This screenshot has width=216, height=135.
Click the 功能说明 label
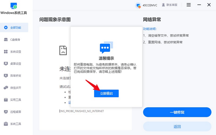(150, 29)
